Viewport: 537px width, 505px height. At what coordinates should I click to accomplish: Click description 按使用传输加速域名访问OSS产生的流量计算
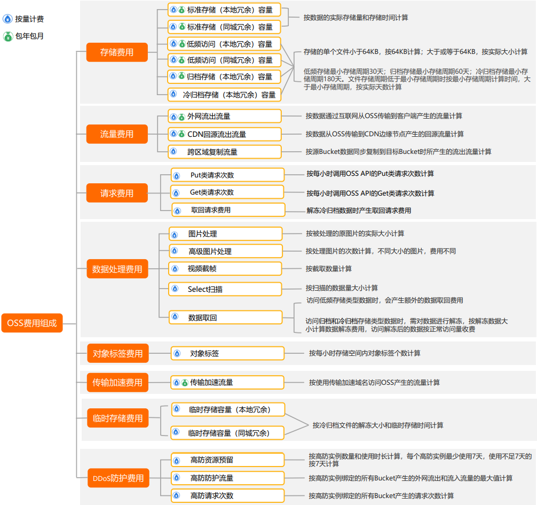click(374, 383)
